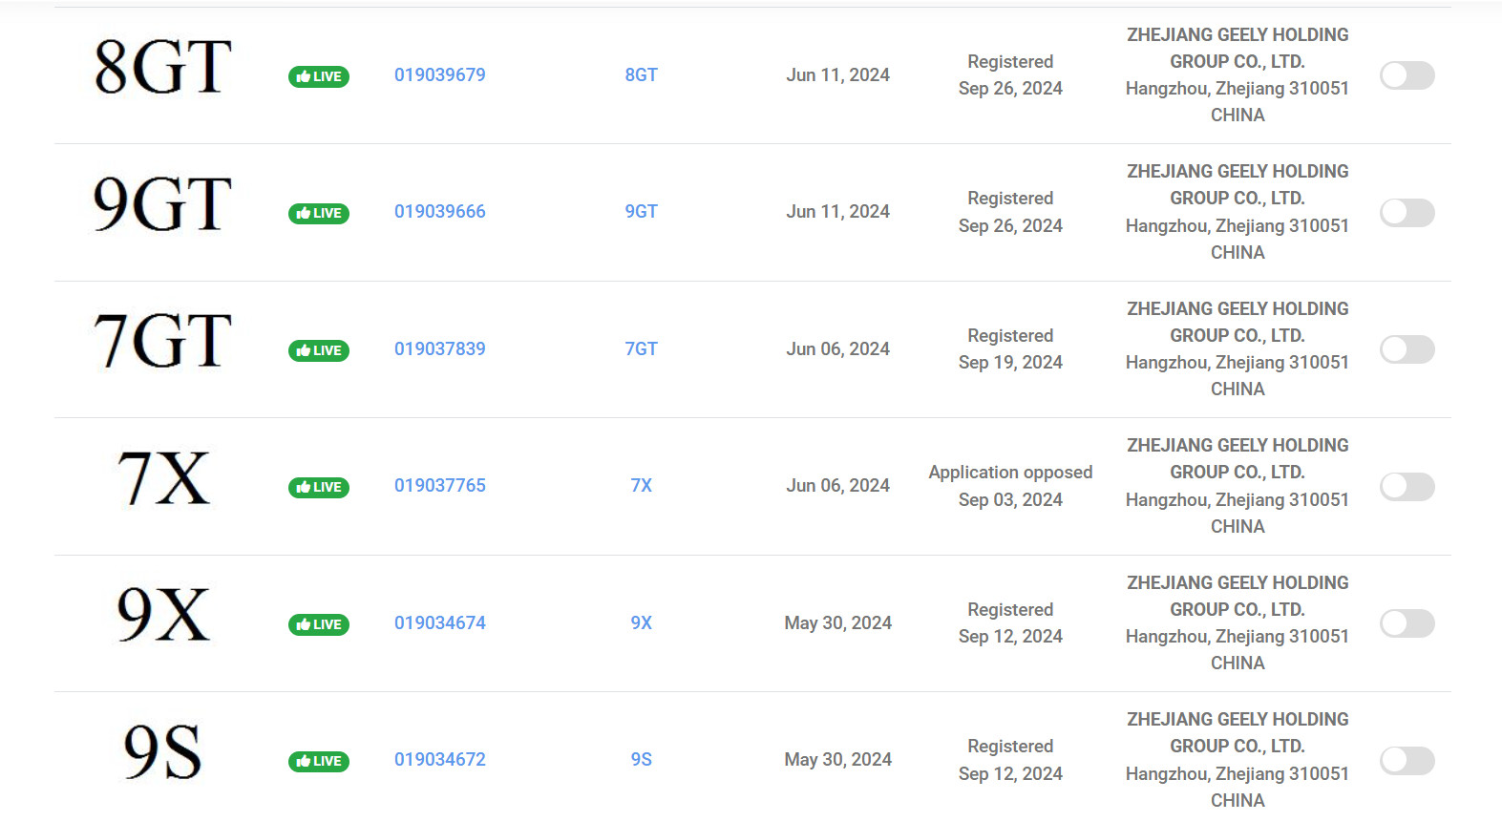The height and width of the screenshot is (822, 1502).
Task: Click 'May 30, 2024' in the 9S row
Action: click(838, 759)
